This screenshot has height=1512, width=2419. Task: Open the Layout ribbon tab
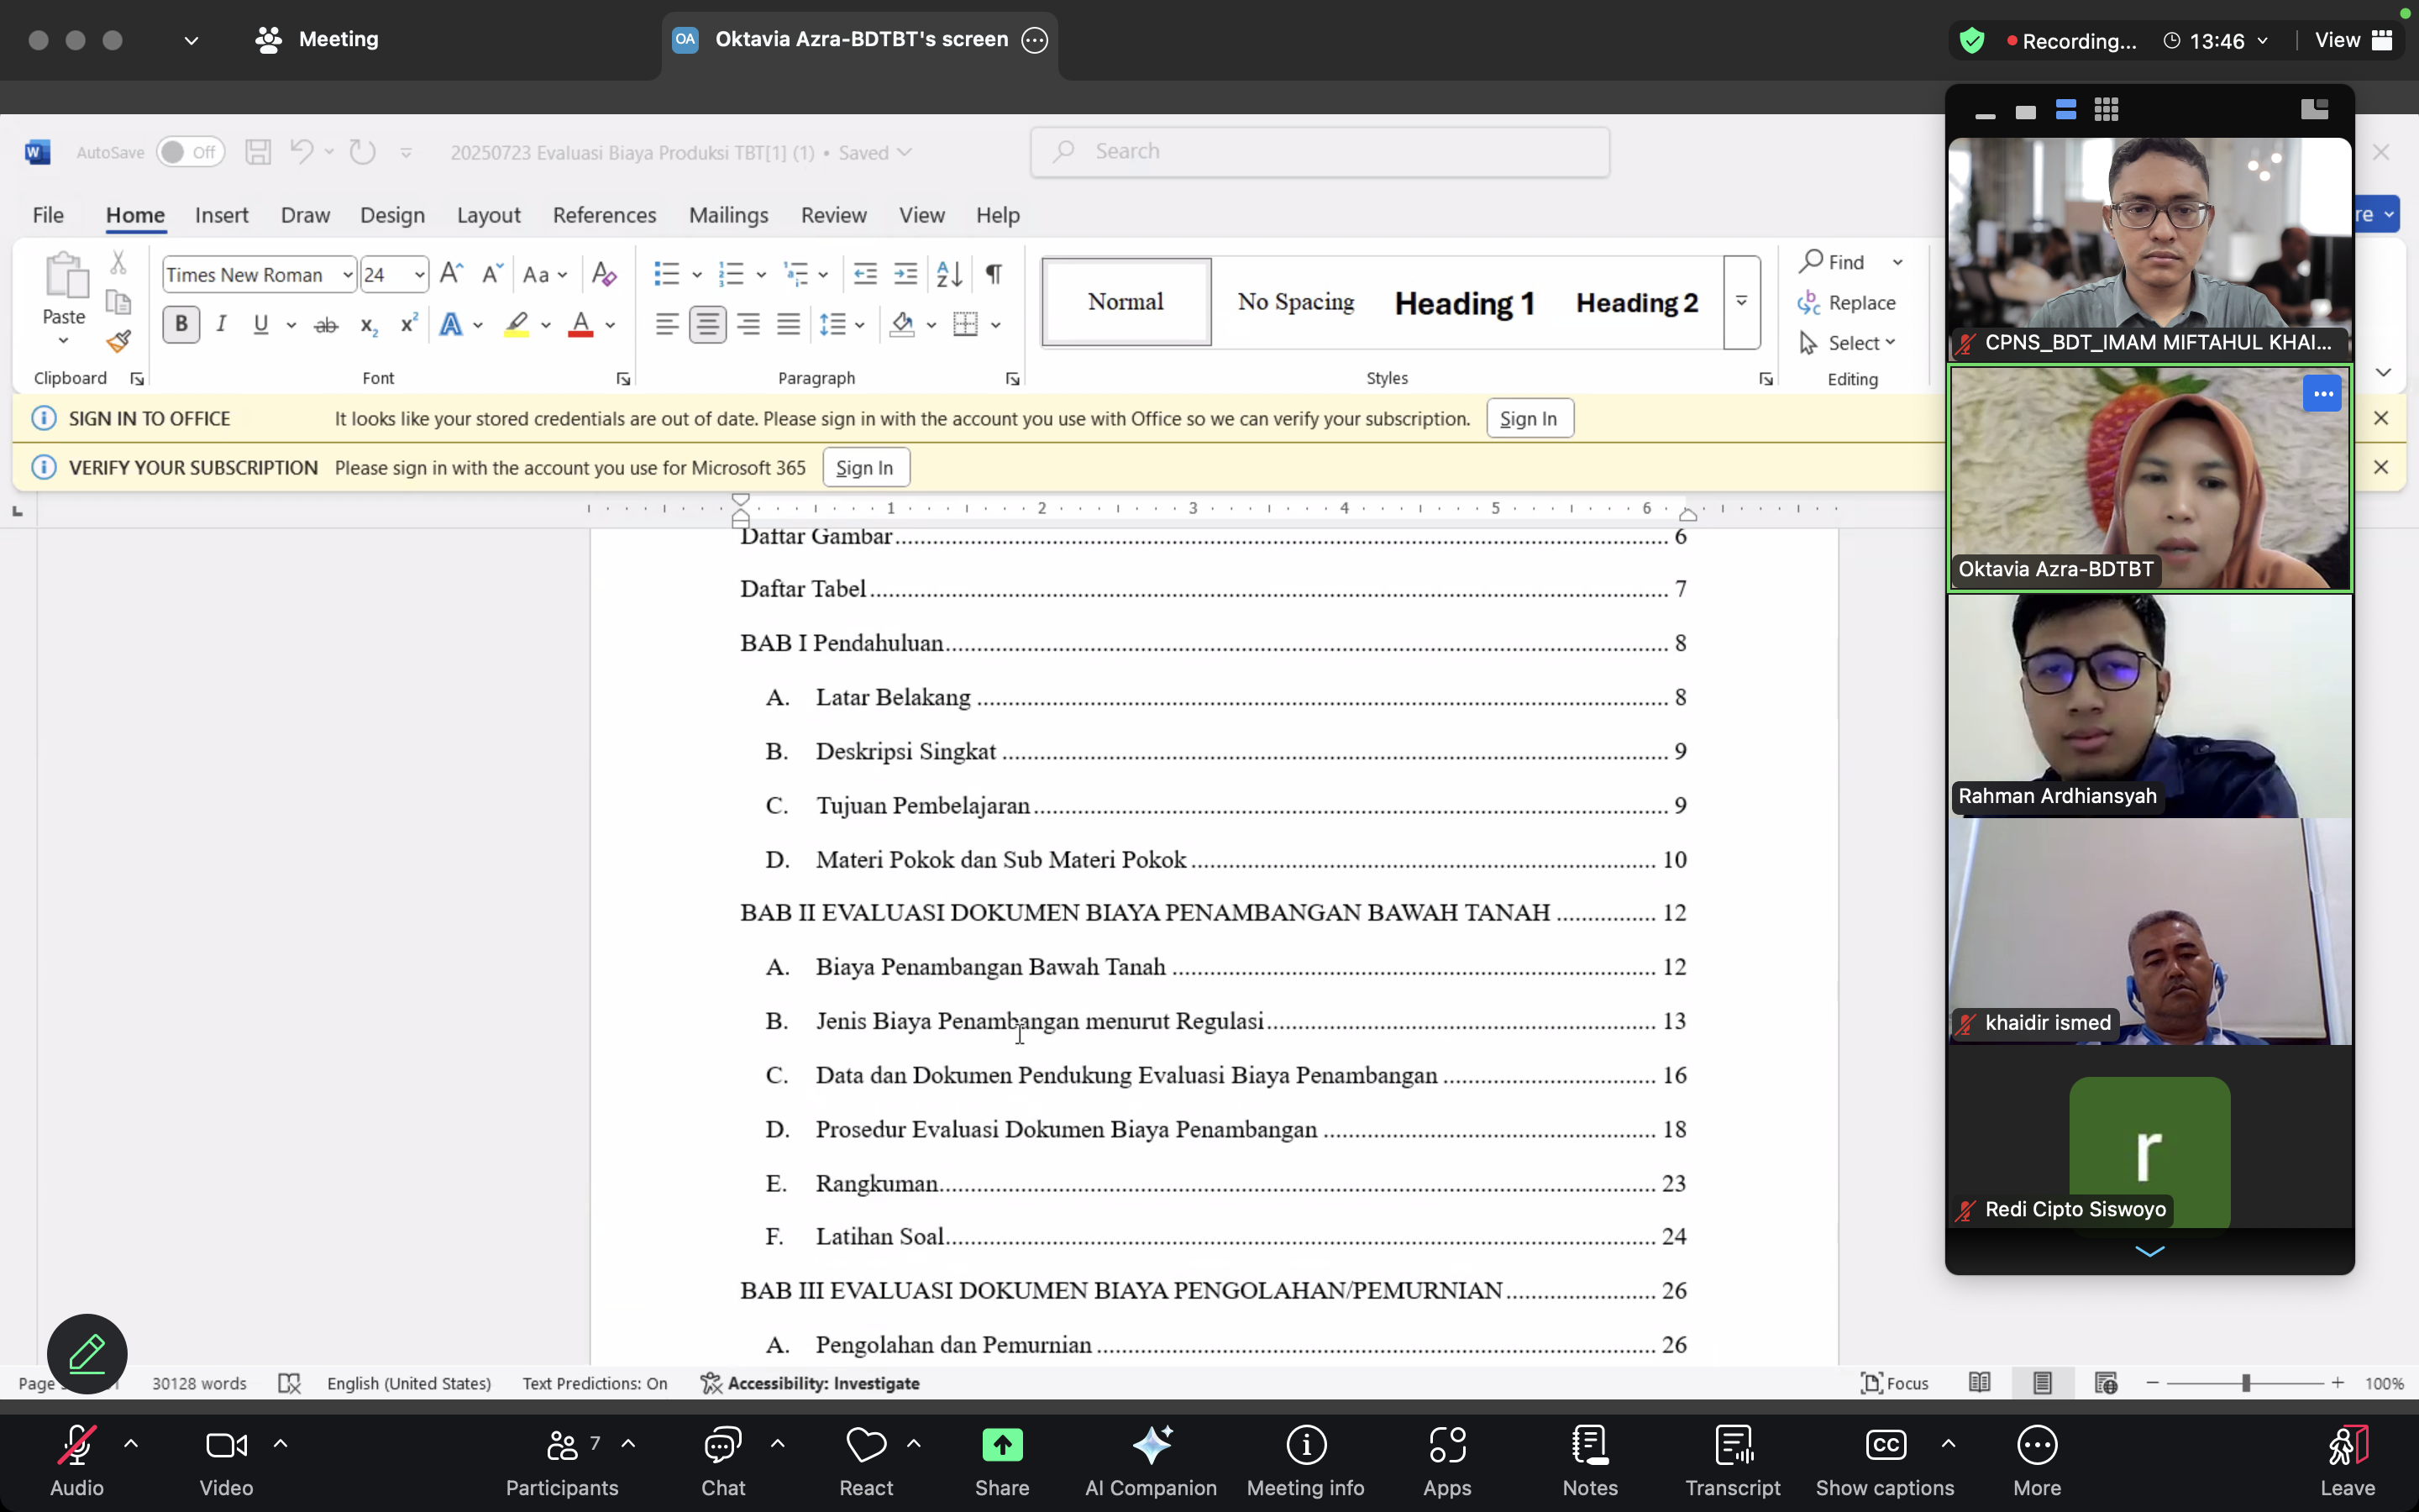pos(488,215)
